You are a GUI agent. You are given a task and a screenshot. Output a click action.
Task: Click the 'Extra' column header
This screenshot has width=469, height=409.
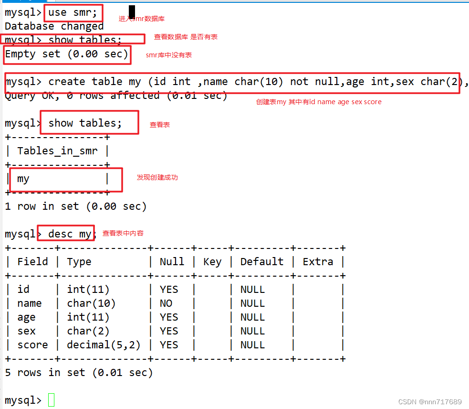coord(318,261)
